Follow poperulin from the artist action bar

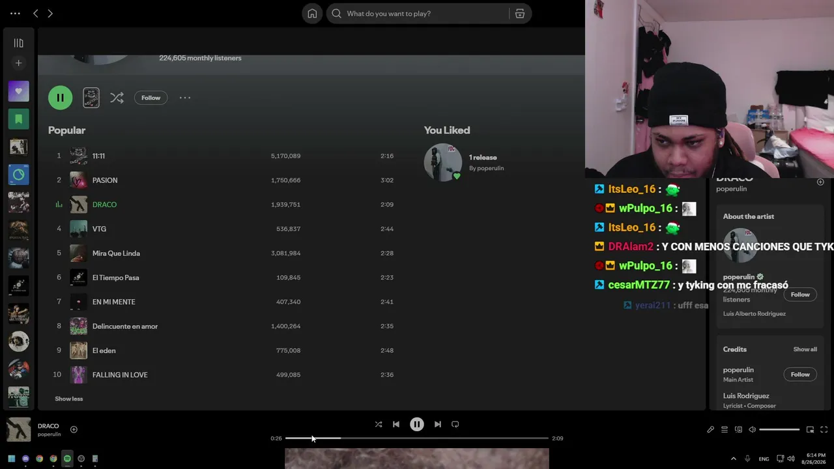click(x=151, y=98)
